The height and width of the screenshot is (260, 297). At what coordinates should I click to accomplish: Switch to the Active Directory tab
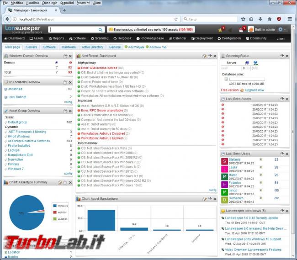(x=92, y=47)
